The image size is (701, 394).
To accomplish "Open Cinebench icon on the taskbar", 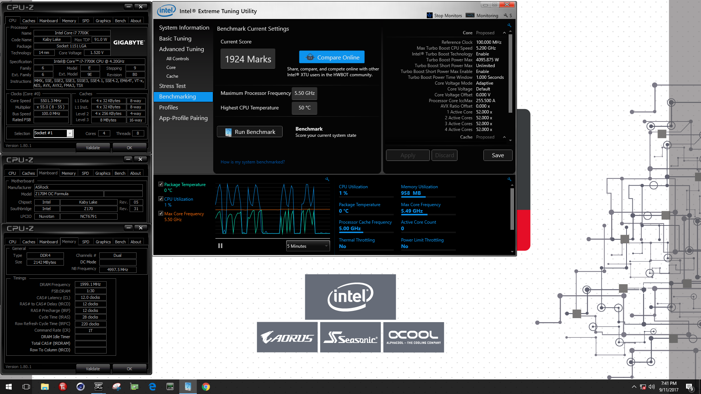I will (81, 387).
